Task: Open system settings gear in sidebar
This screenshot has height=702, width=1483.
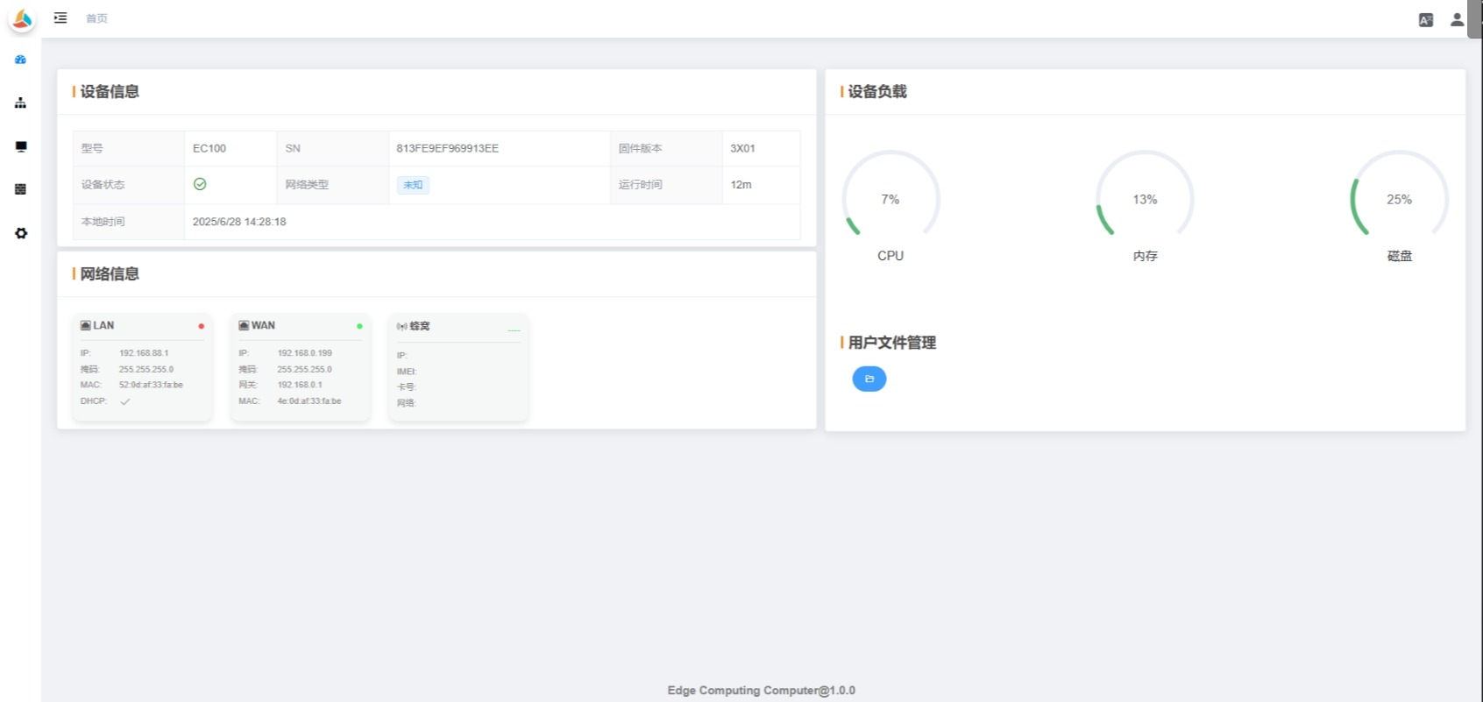Action: coord(21,233)
